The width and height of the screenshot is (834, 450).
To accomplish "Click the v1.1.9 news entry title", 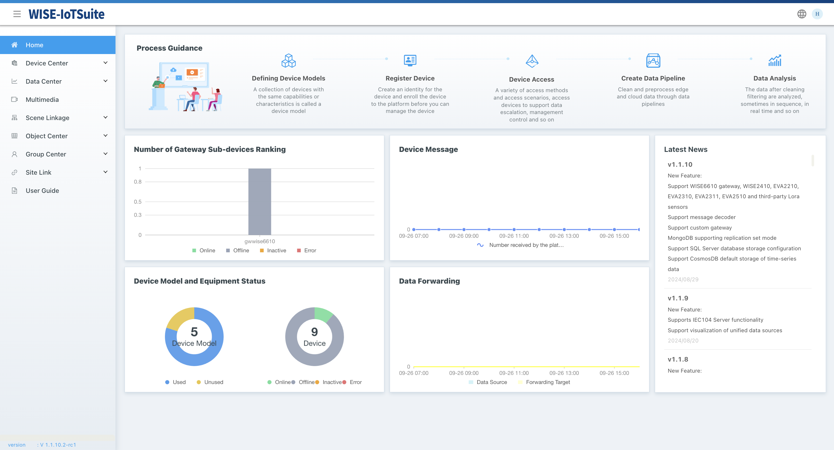I will [678, 298].
